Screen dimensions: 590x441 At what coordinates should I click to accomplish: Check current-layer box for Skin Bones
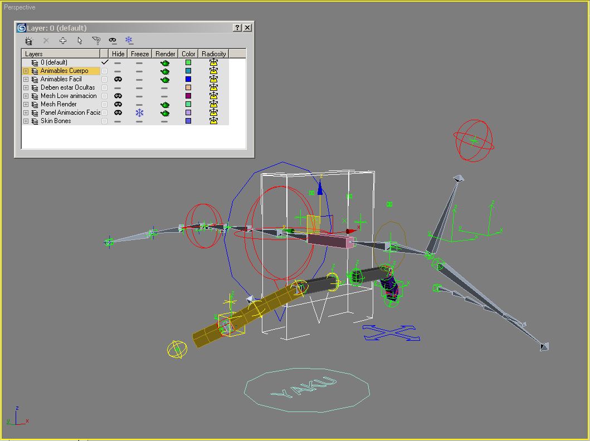point(105,121)
